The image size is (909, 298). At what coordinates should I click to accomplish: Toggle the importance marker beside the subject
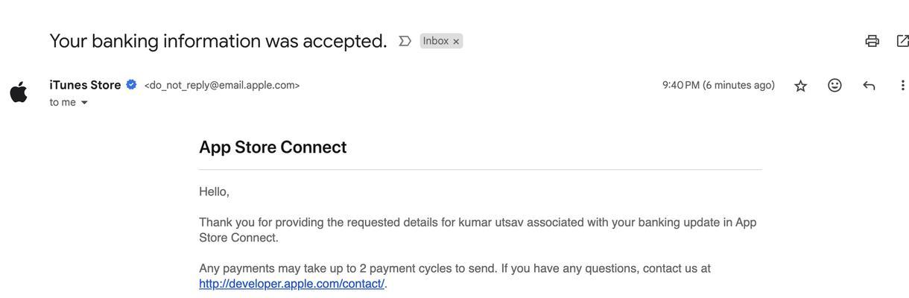tap(405, 41)
